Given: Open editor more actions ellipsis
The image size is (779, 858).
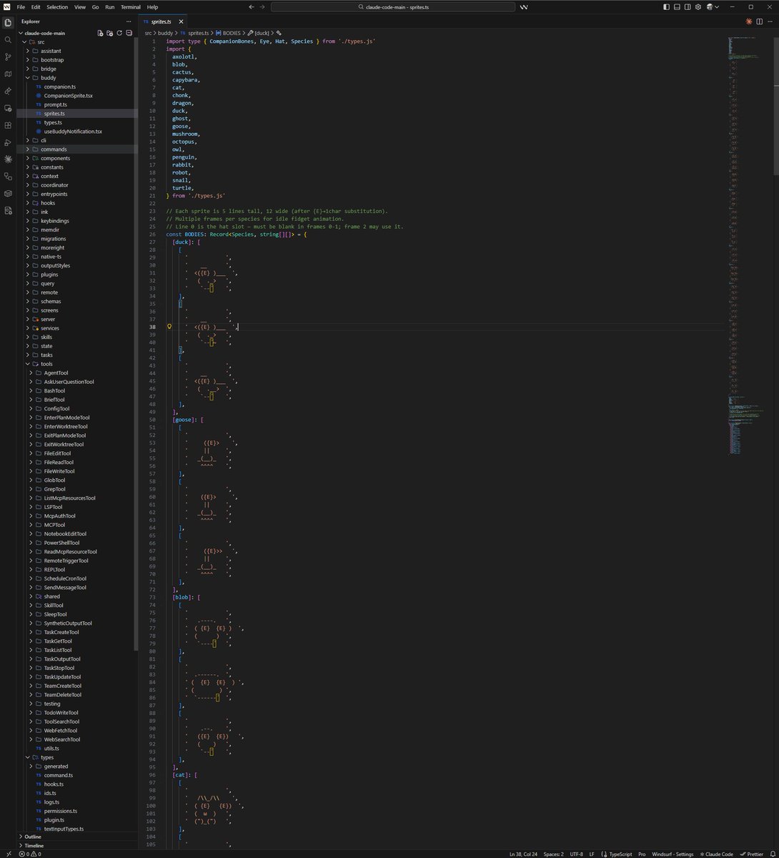Looking at the screenshot, I should pyautogui.click(x=770, y=21).
